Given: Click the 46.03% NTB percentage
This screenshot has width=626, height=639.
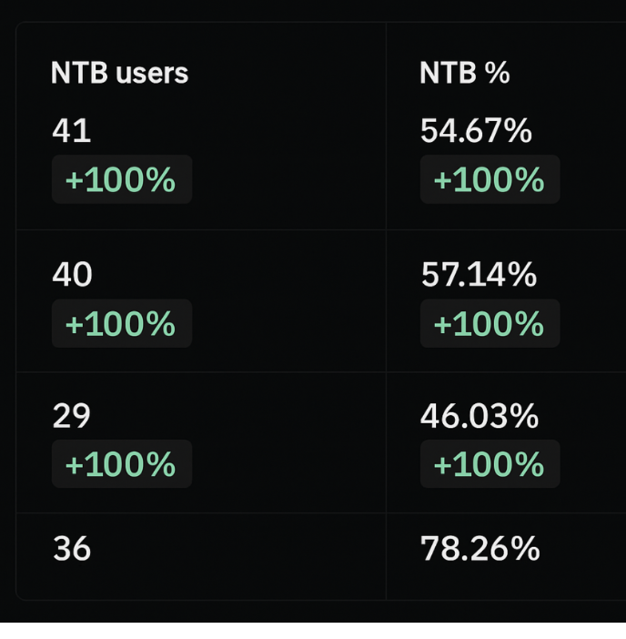Looking at the screenshot, I should (480, 417).
